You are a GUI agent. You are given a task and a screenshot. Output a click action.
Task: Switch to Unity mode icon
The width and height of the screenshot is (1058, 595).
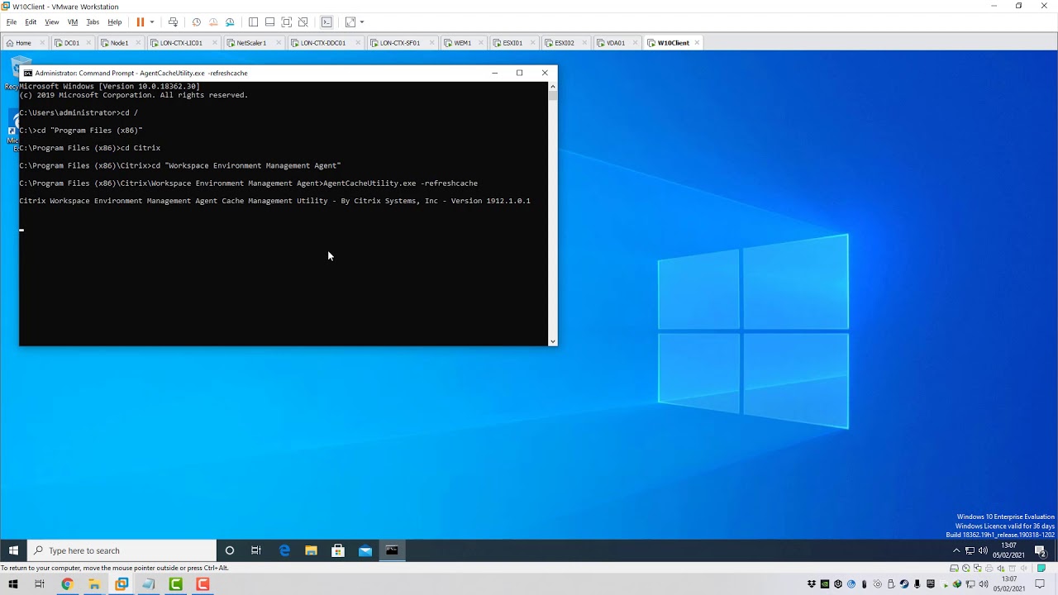point(303,22)
